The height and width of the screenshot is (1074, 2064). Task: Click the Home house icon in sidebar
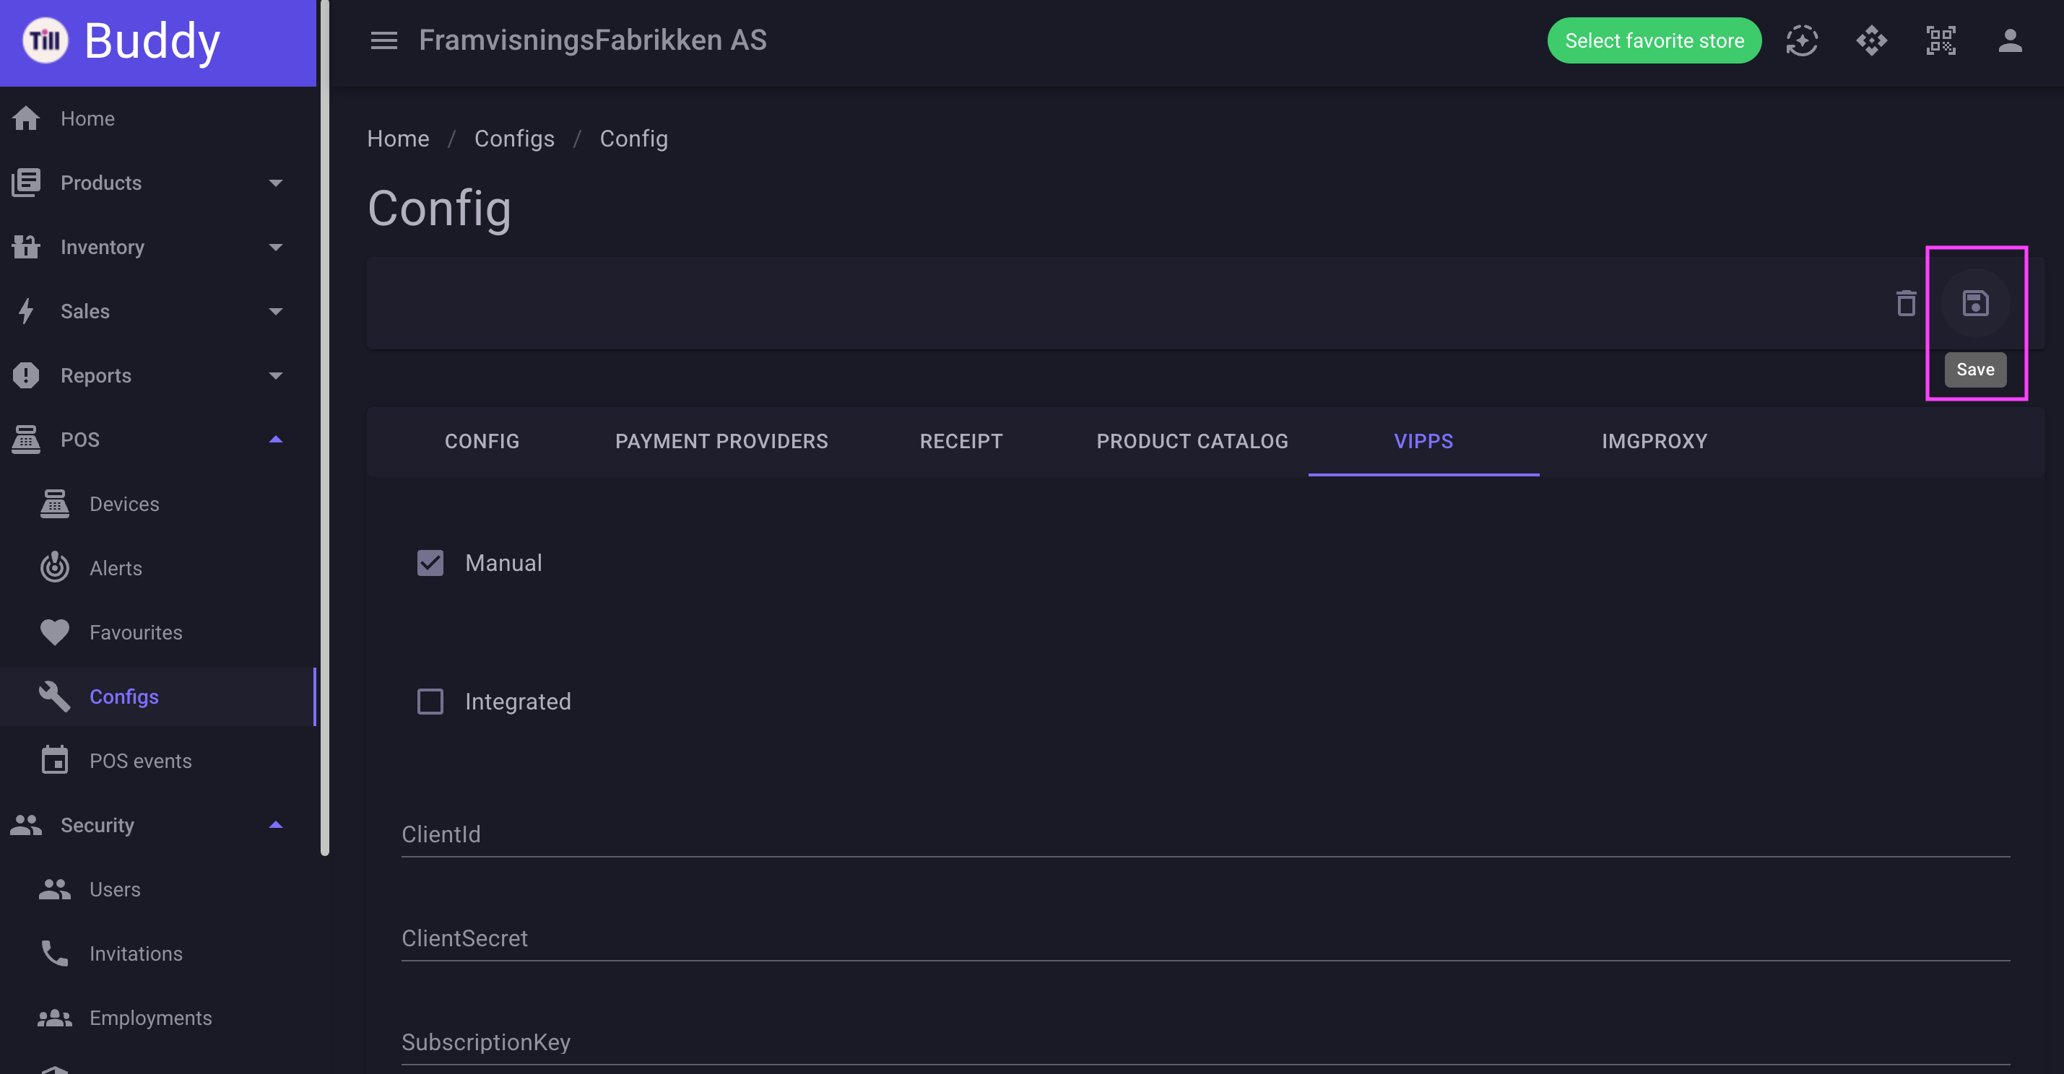(x=27, y=118)
